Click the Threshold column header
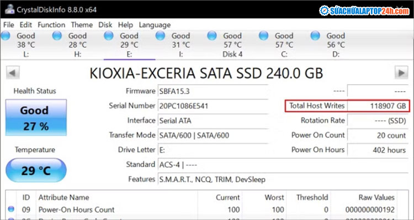The width and height of the screenshot is (414, 220). pos(312,197)
